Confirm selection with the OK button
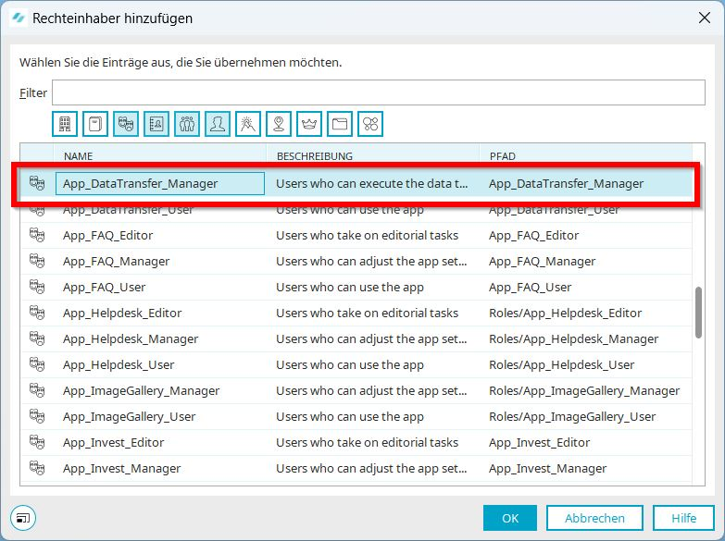The width and height of the screenshot is (725, 541). pyautogui.click(x=510, y=518)
